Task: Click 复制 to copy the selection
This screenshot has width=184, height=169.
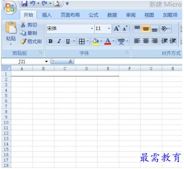Action: click(29, 33)
